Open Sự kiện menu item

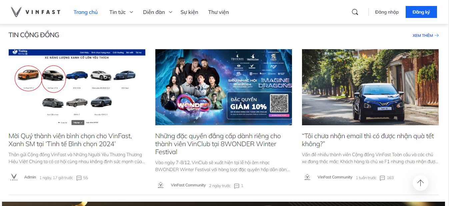pyautogui.click(x=189, y=12)
